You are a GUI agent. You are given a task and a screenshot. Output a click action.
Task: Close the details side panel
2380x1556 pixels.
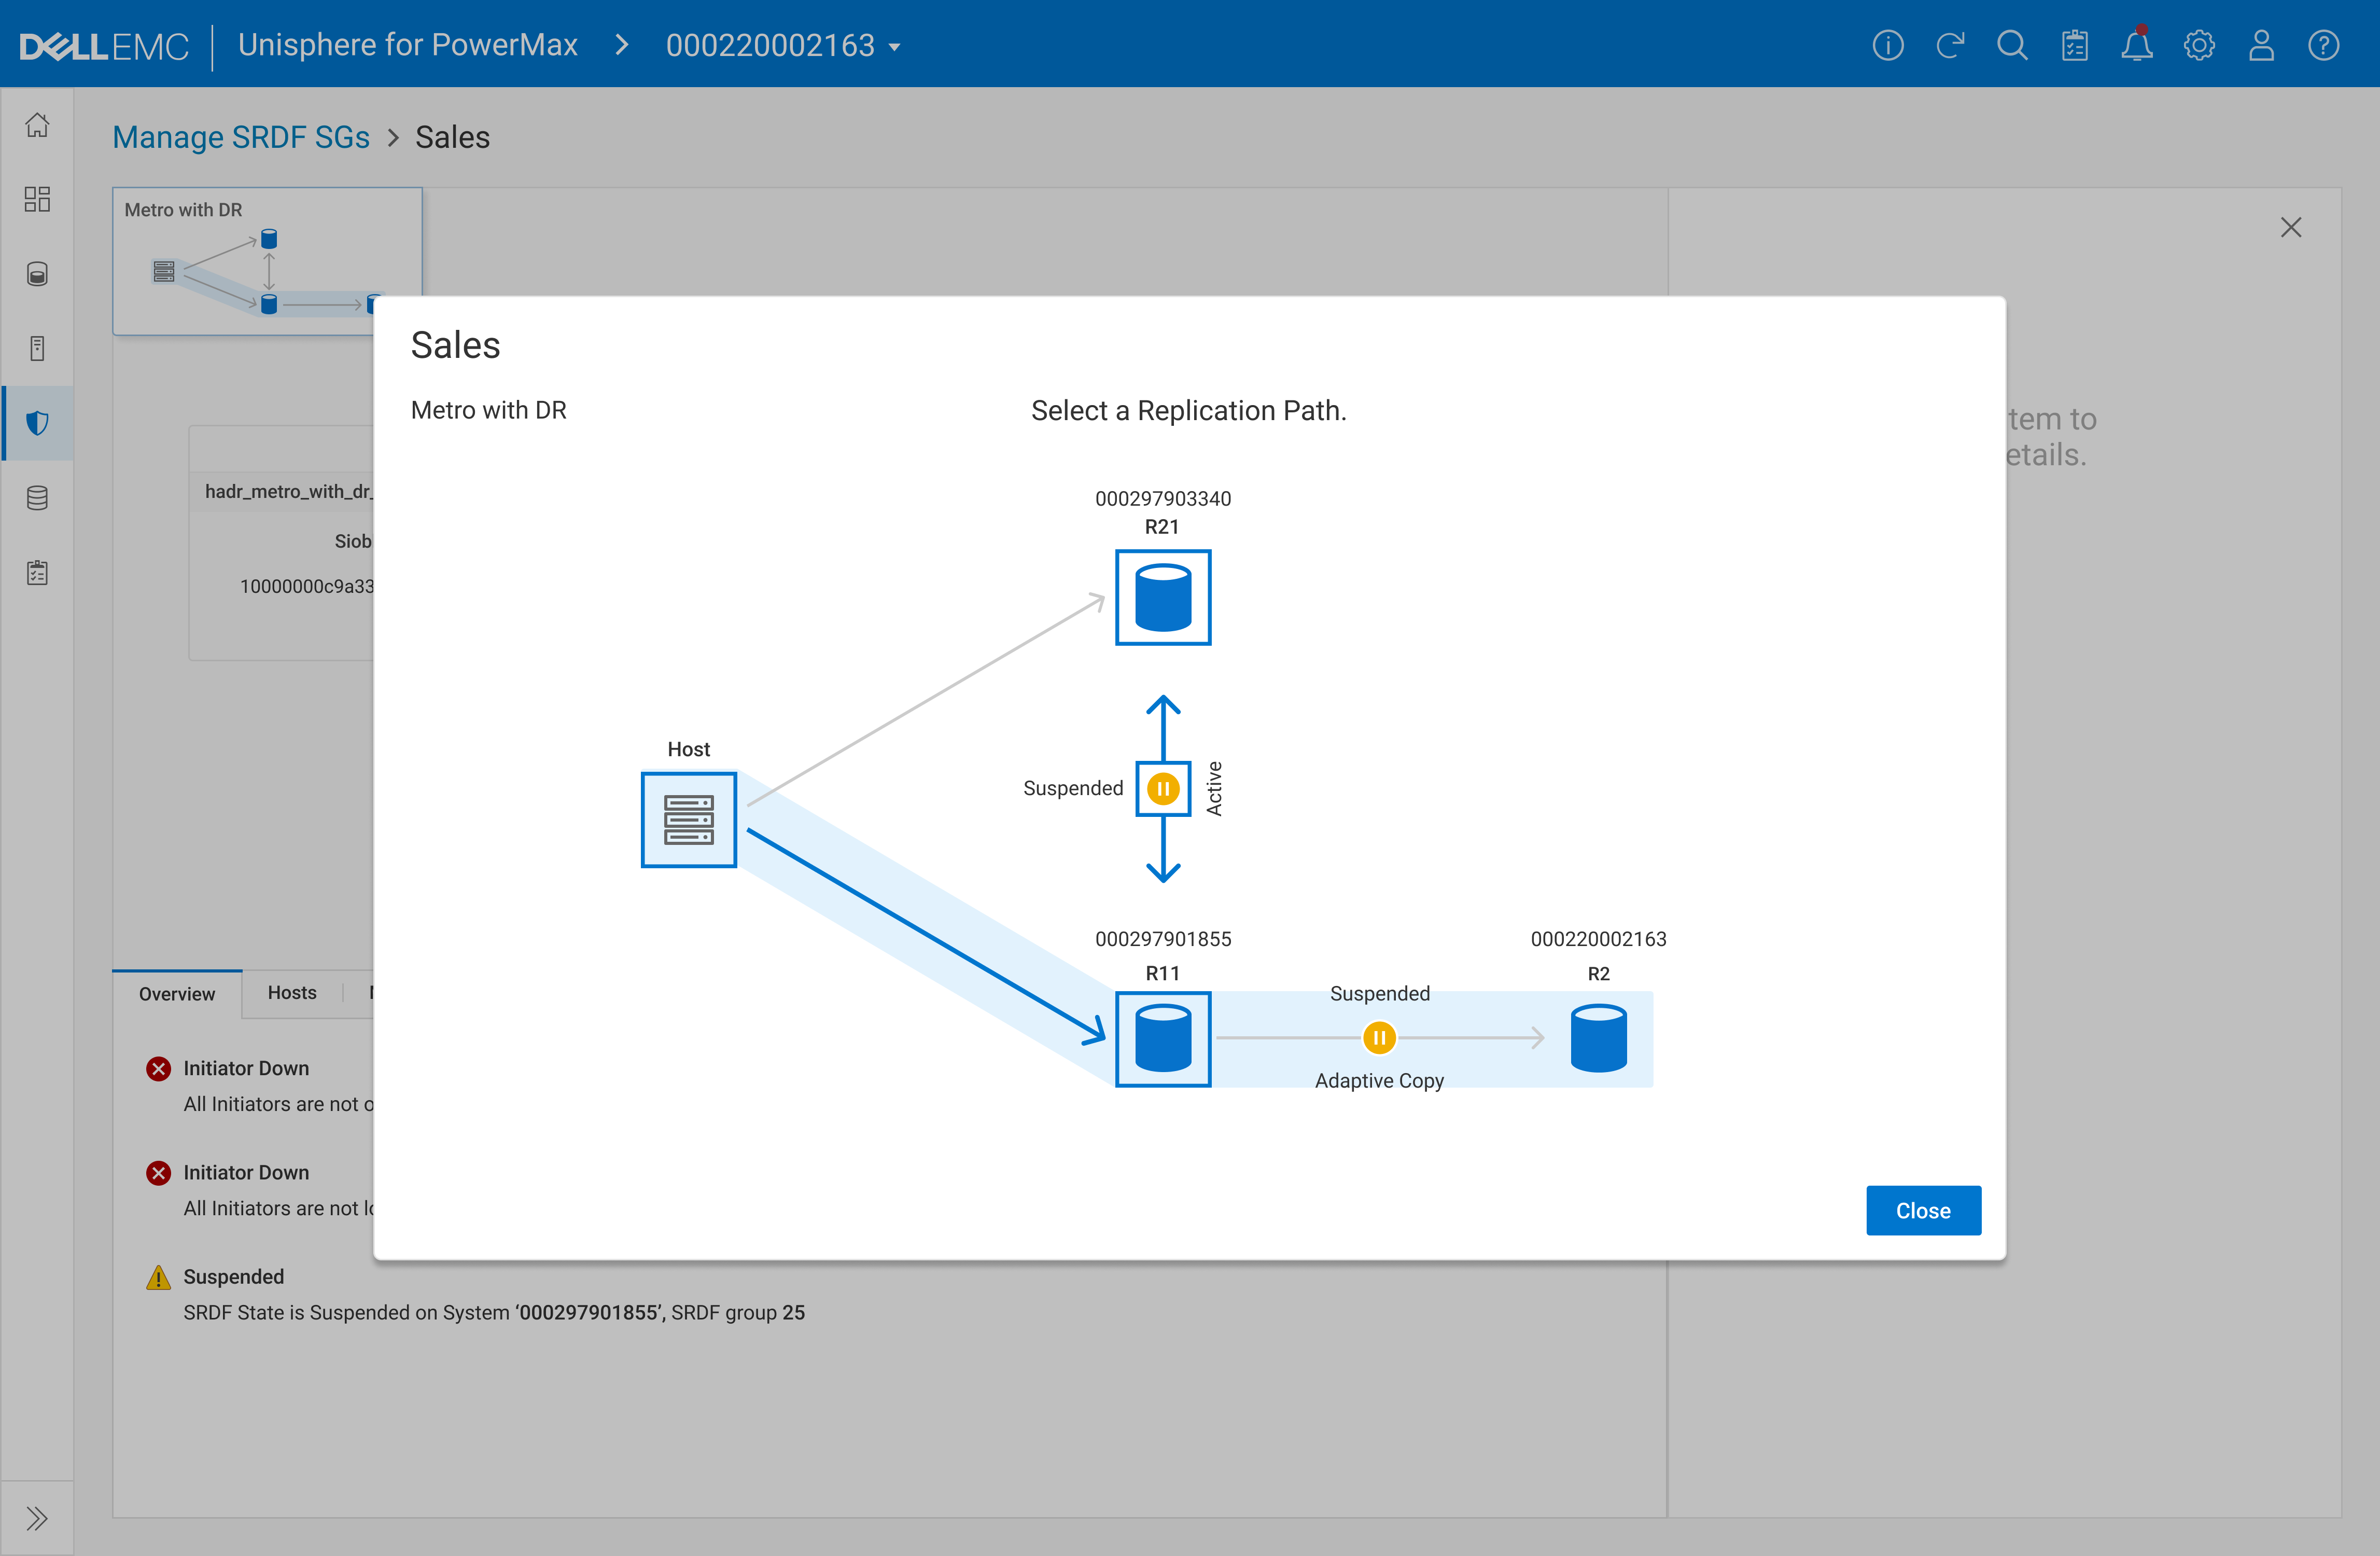pyautogui.click(x=2290, y=227)
